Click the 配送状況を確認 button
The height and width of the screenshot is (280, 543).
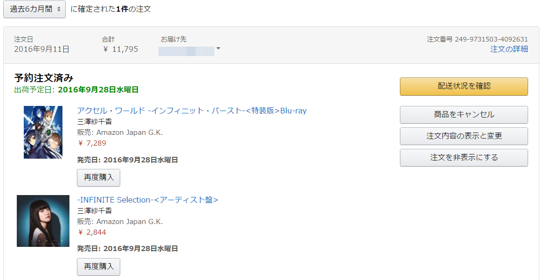point(463,86)
